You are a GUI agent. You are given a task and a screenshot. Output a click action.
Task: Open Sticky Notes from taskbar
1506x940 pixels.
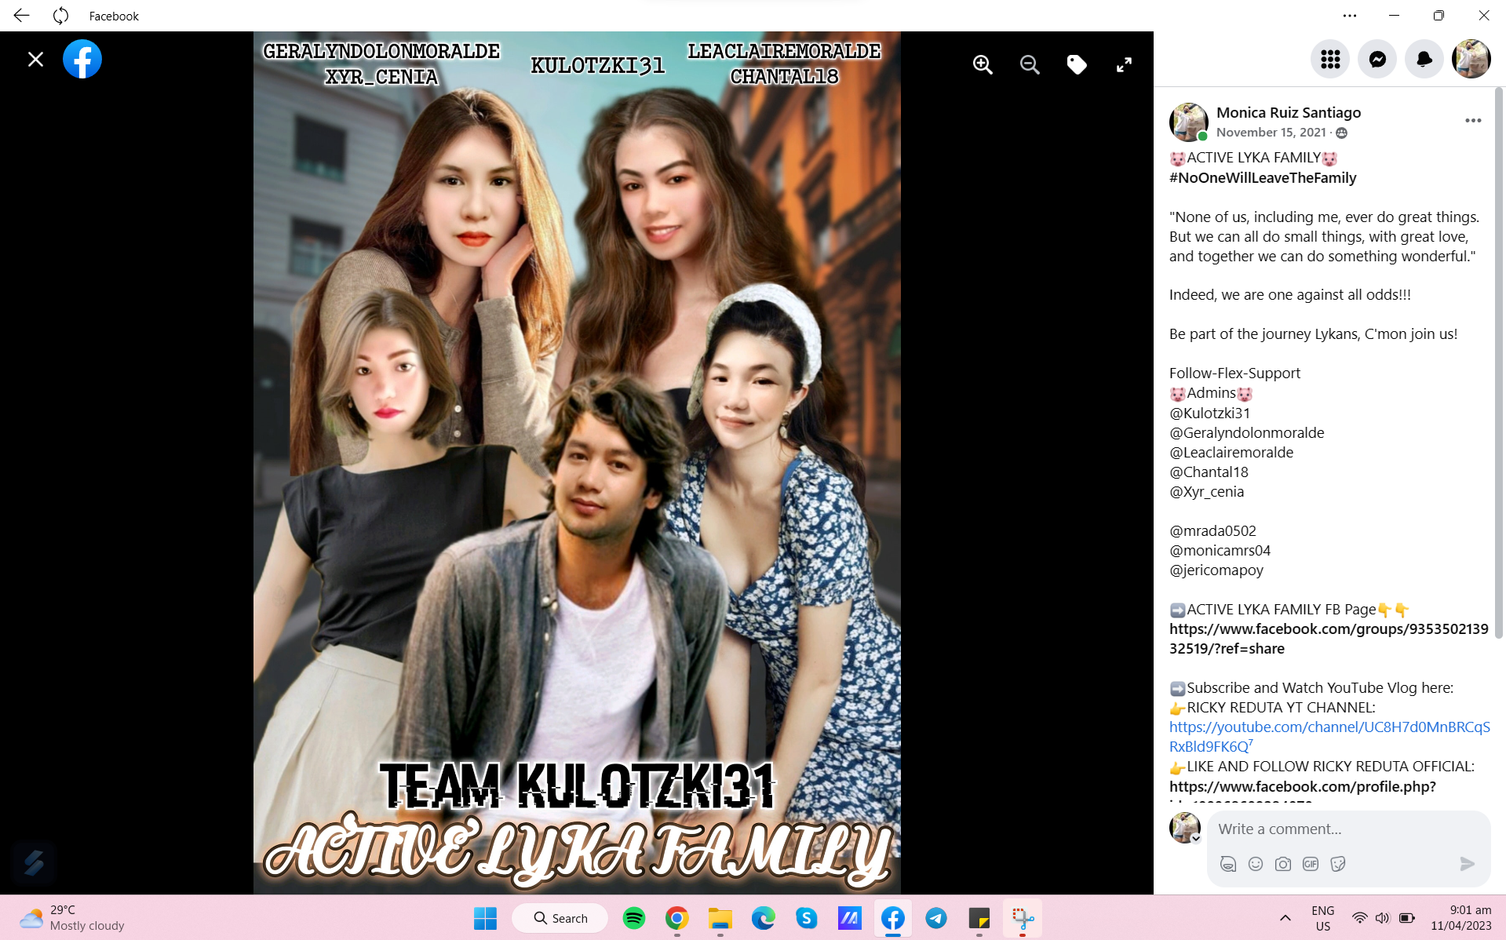(979, 918)
